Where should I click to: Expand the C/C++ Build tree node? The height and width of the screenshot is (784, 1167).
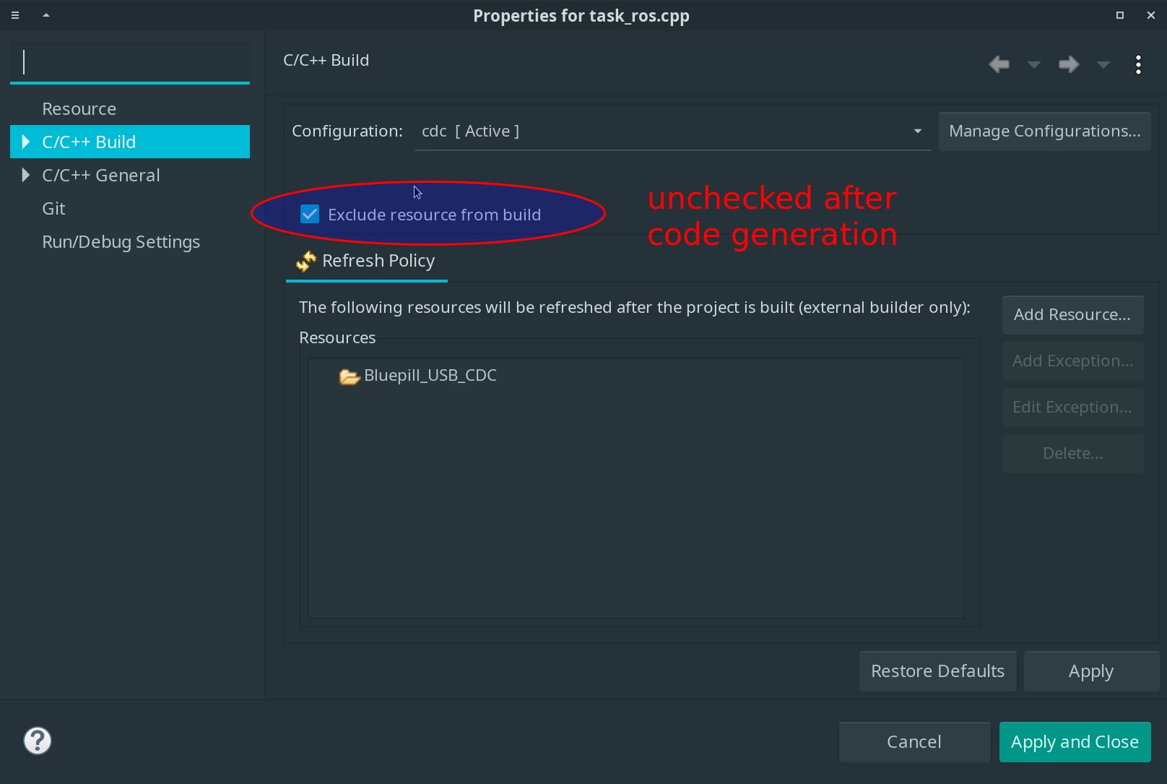26,142
